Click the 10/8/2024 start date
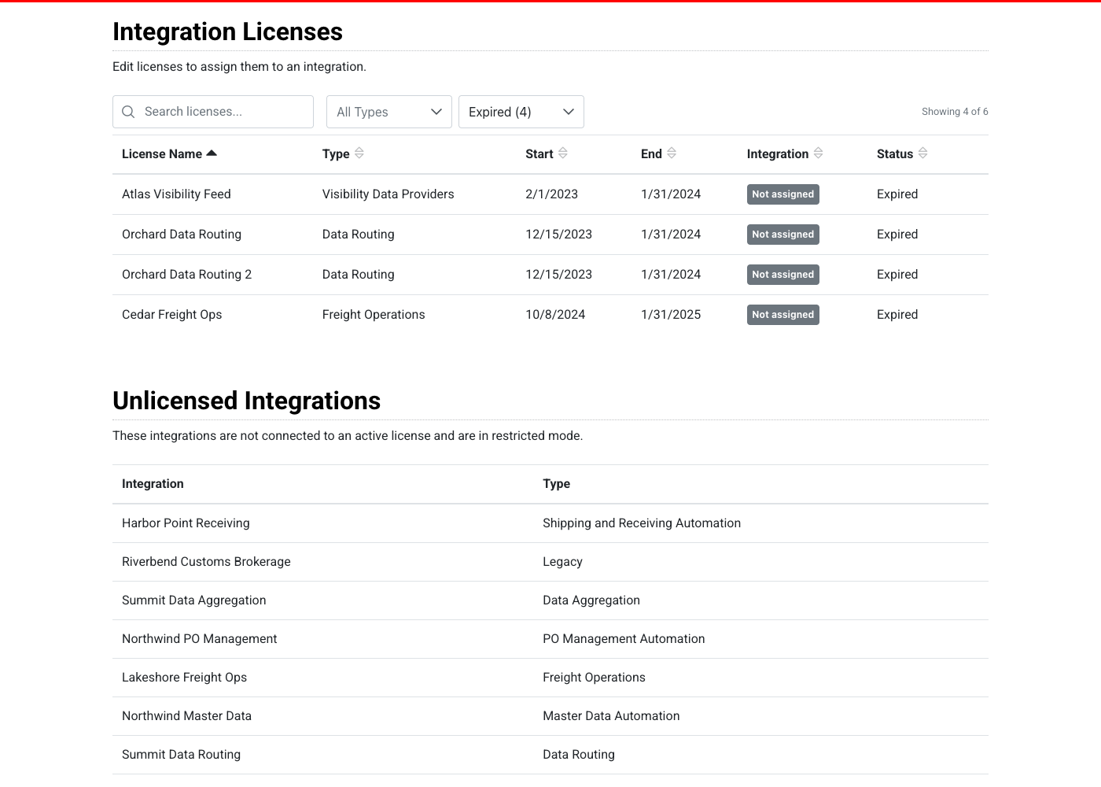The width and height of the screenshot is (1101, 787). pos(555,315)
